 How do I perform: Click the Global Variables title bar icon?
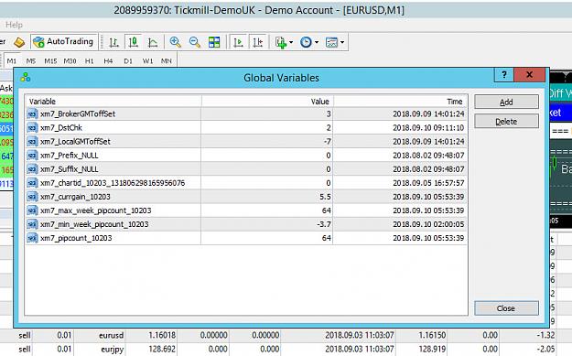coord(26,77)
